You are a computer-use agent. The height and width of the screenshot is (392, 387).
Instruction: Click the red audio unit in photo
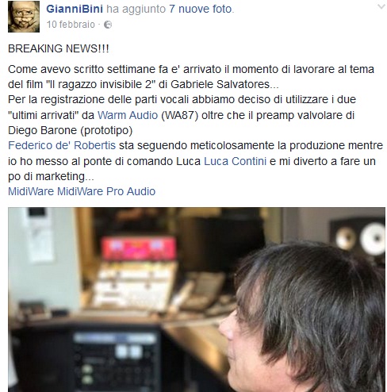139,248
